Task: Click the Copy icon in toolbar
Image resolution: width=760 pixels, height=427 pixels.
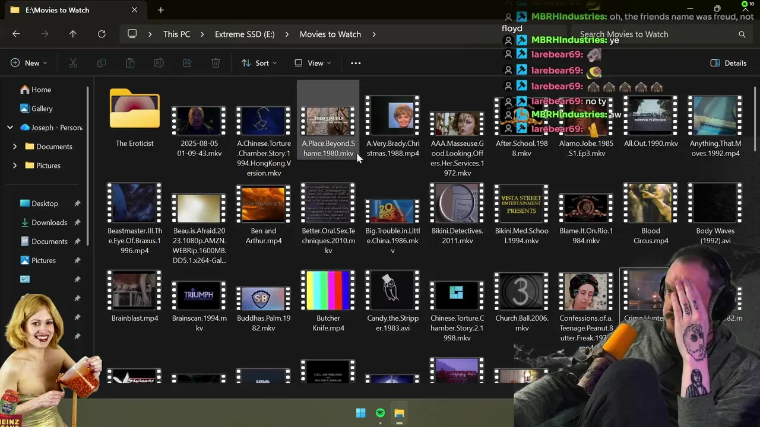Action: 102,63
